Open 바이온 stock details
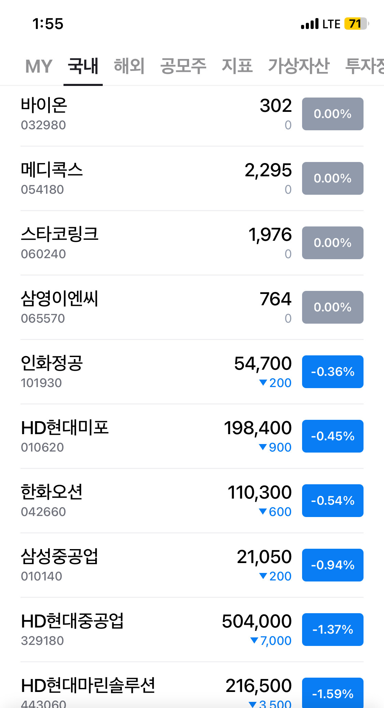384x708 pixels. point(44,106)
